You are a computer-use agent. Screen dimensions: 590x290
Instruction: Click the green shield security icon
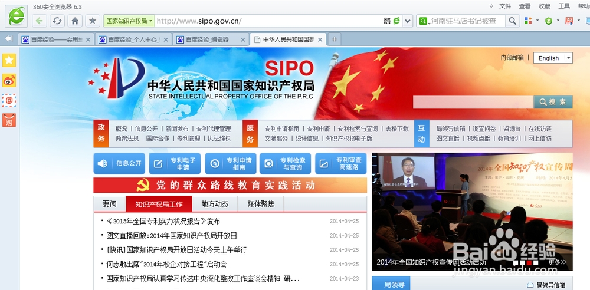click(549, 21)
